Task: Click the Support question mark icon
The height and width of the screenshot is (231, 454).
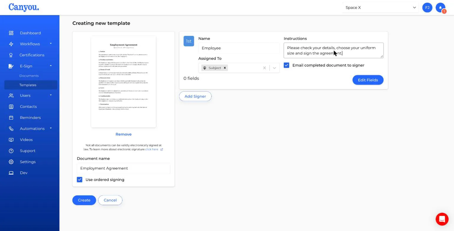Action: [x=11, y=151]
